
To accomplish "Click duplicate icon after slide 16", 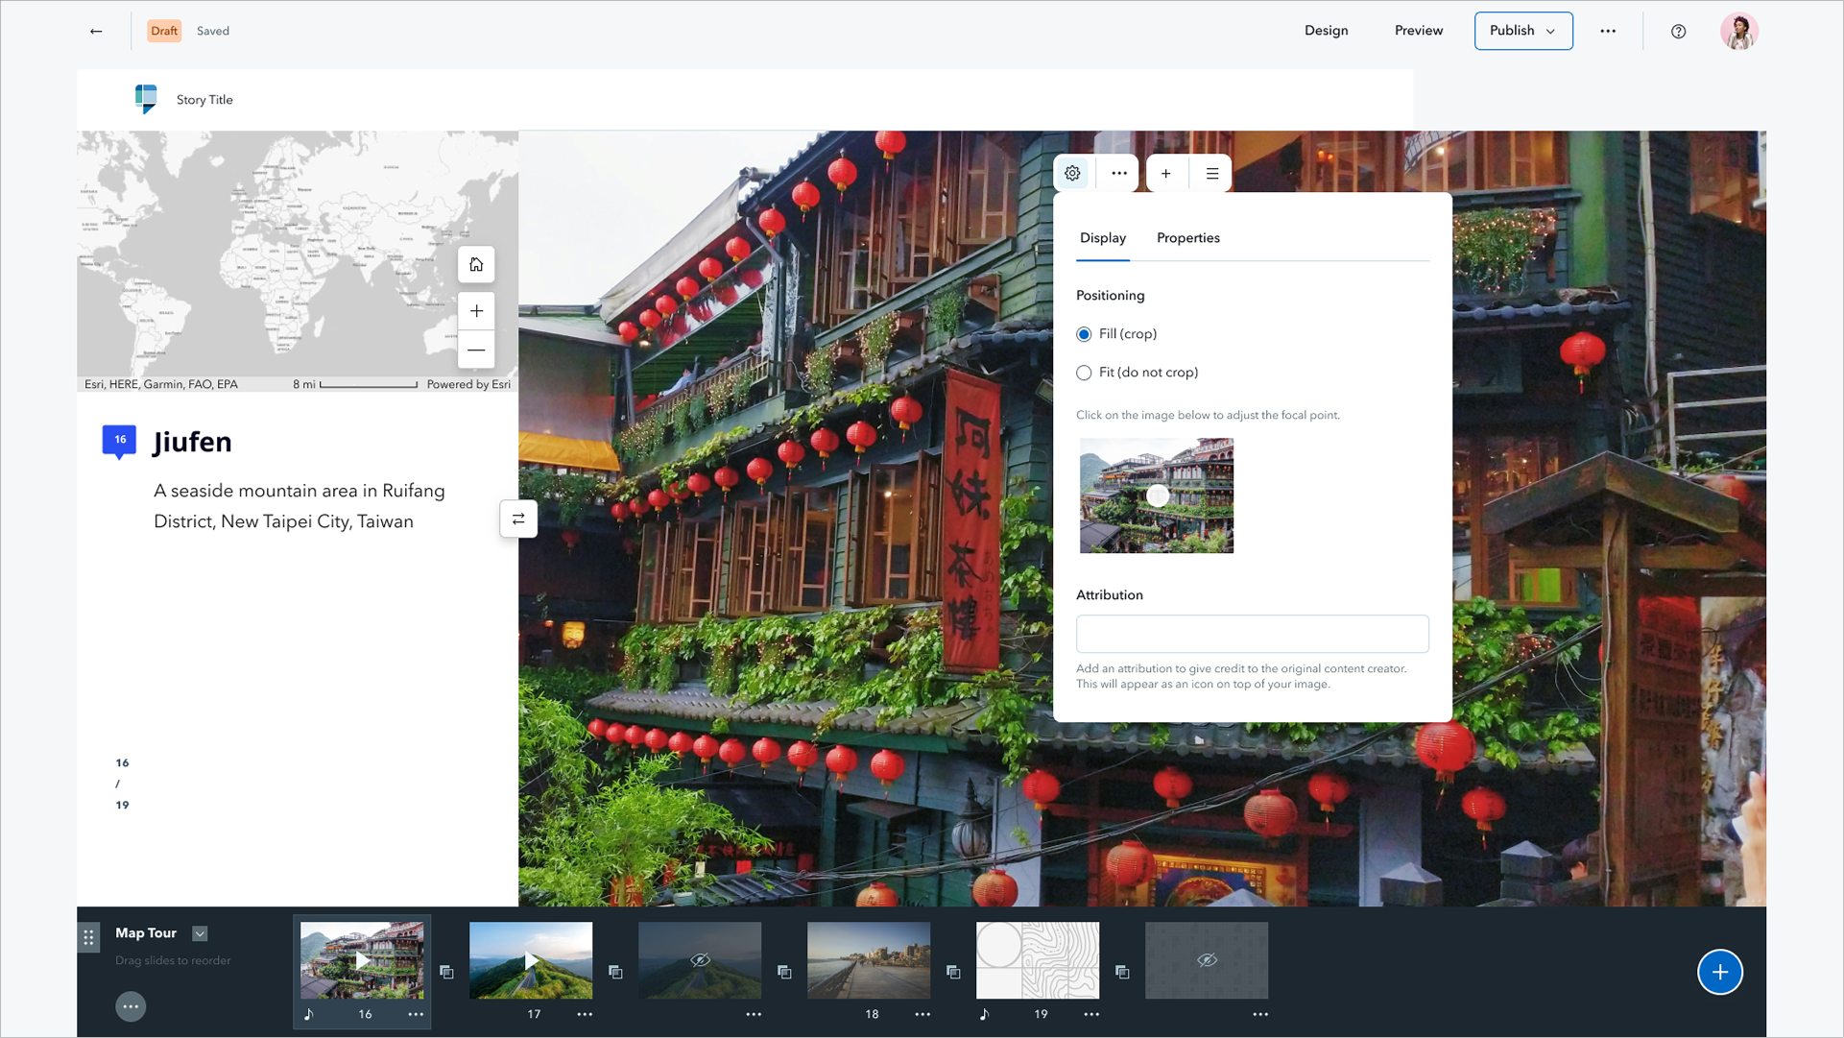I will pyautogui.click(x=446, y=972).
